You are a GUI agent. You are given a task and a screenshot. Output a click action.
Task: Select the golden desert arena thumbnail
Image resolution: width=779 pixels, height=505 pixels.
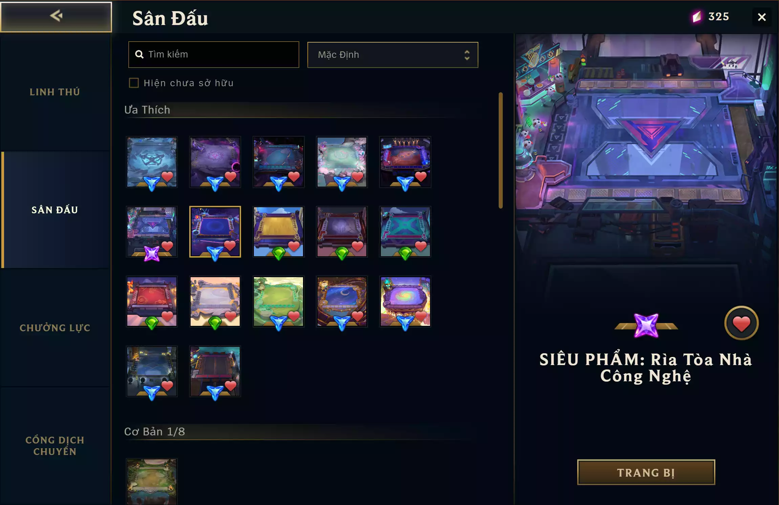pos(278,232)
